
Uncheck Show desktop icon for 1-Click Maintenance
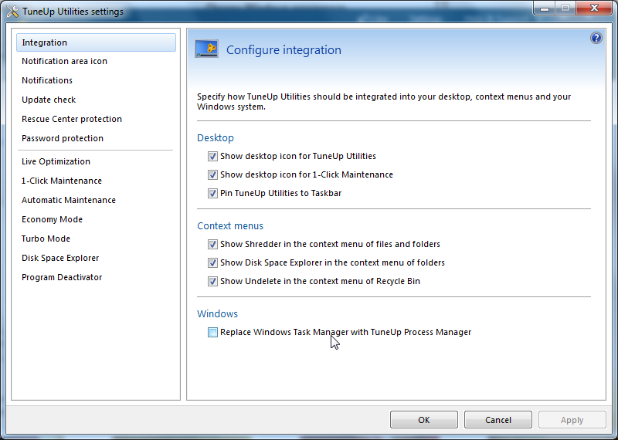pos(212,174)
